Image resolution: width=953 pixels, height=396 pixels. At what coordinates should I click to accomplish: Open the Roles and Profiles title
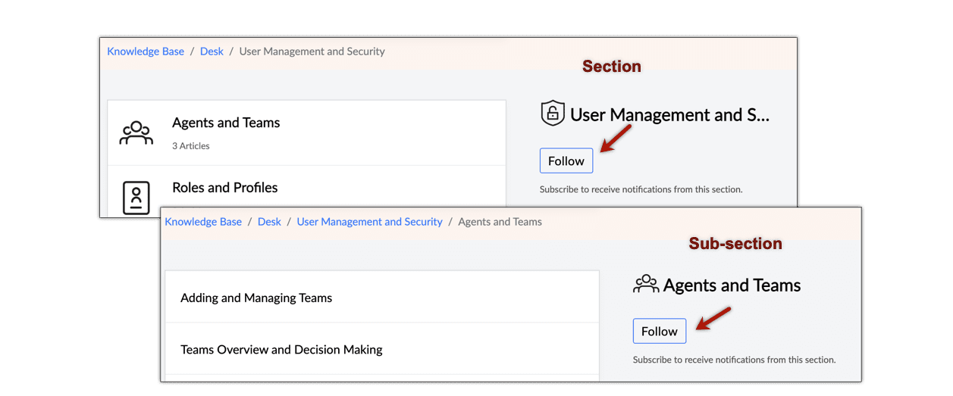(225, 188)
